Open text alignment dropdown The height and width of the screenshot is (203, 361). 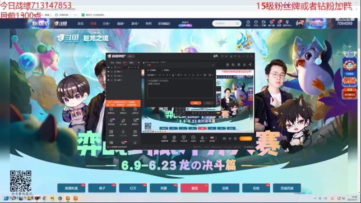pos(199,75)
